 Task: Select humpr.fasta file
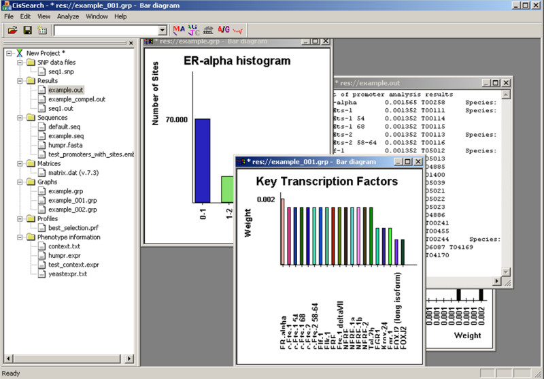pos(65,145)
